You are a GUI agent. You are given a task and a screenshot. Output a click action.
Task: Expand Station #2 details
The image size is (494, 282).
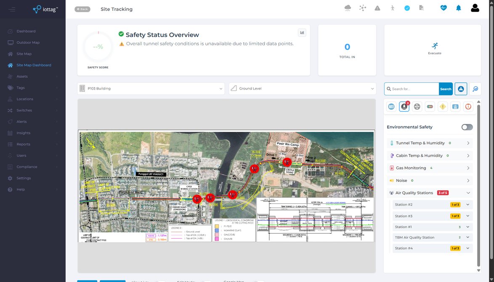(433, 205)
